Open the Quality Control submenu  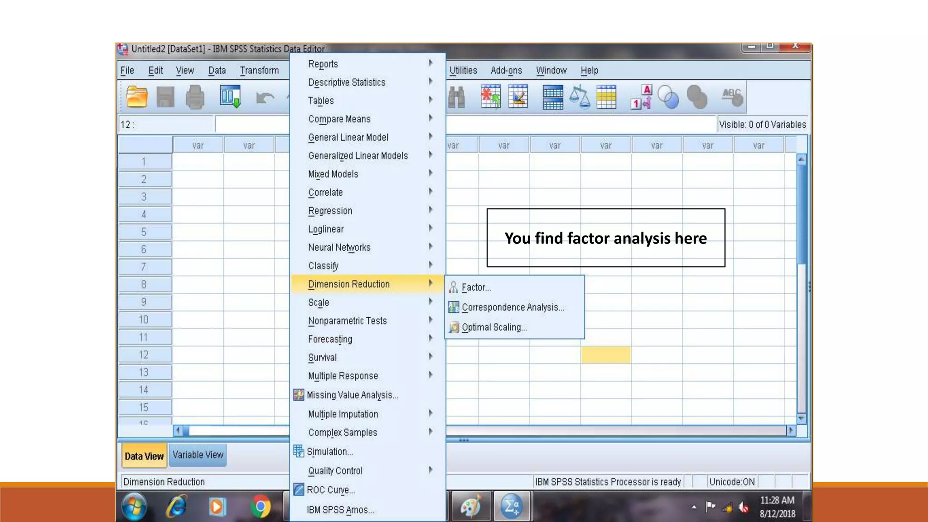point(367,471)
